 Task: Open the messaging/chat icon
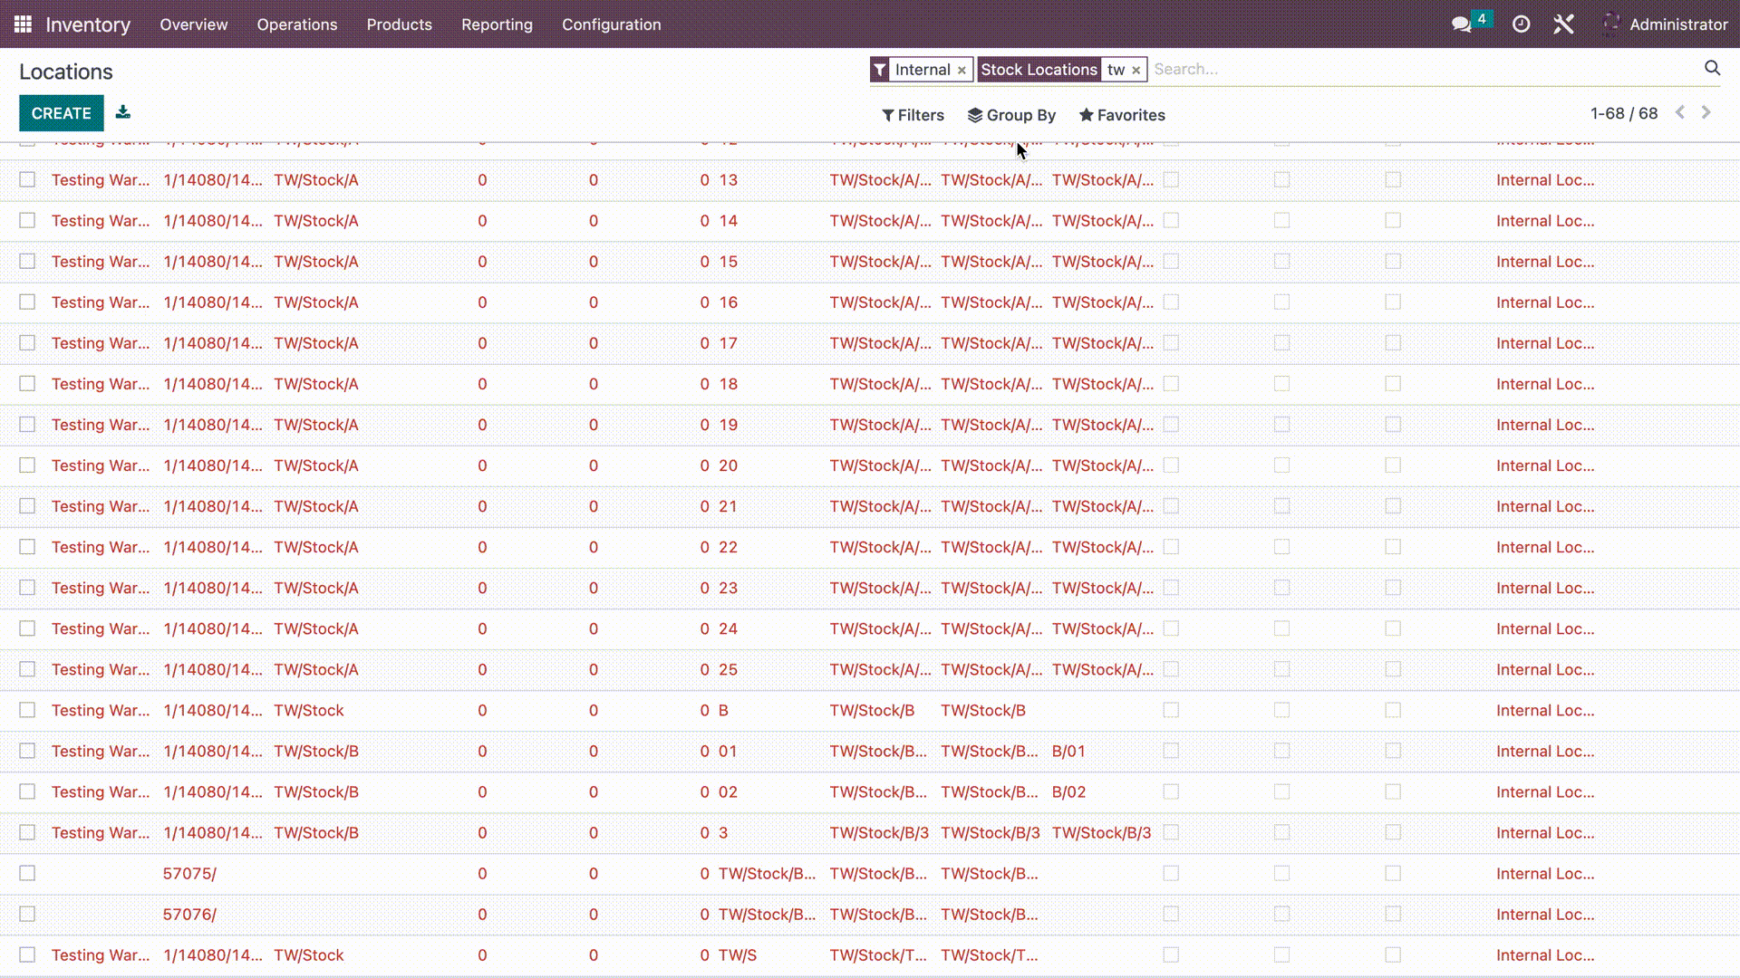1462,24
